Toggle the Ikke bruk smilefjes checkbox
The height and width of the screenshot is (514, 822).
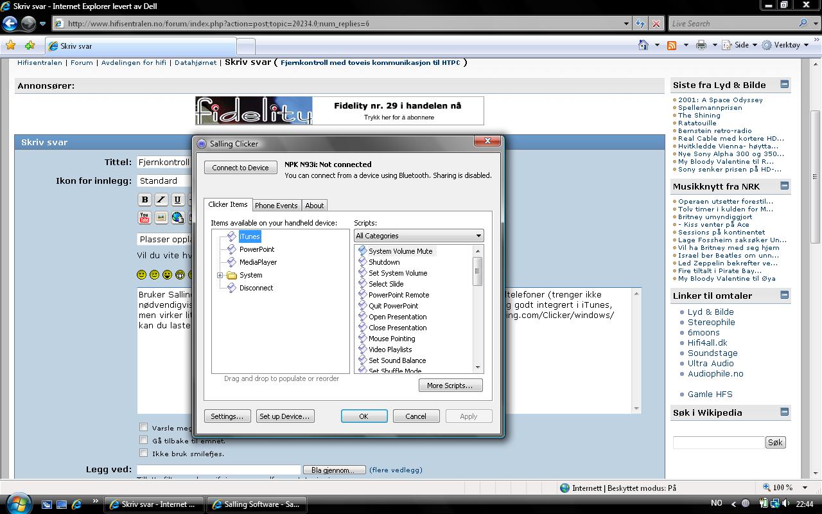pos(144,453)
